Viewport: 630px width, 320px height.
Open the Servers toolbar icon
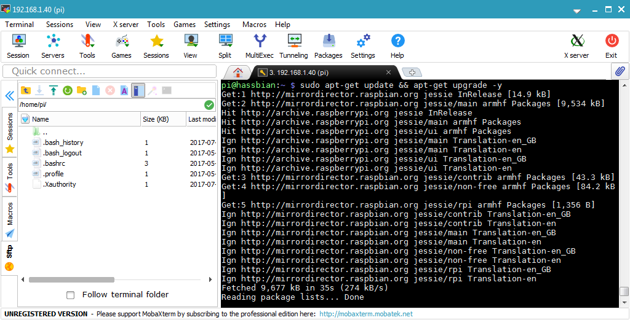(53, 47)
